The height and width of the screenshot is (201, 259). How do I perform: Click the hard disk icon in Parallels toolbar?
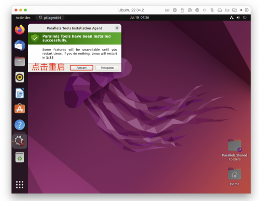(x=219, y=10)
